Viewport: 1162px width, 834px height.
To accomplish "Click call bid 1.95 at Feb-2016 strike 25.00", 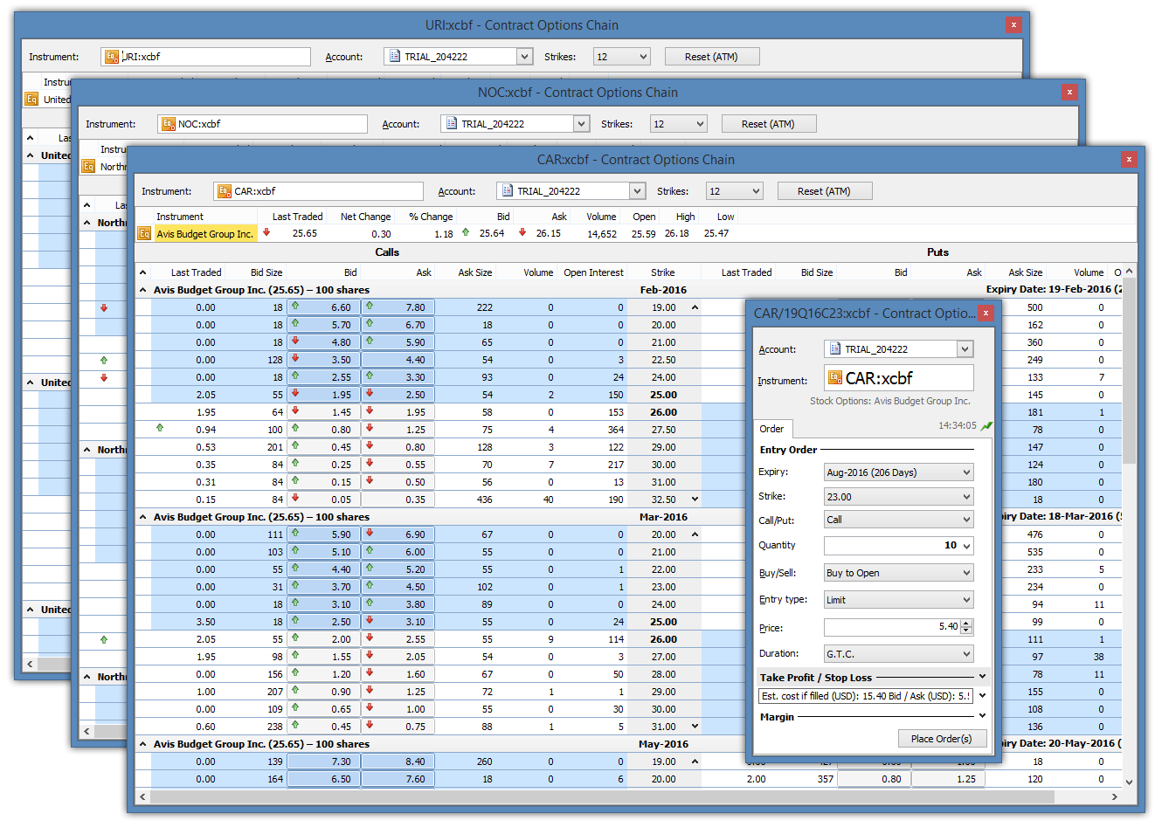I will coord(323,395).
